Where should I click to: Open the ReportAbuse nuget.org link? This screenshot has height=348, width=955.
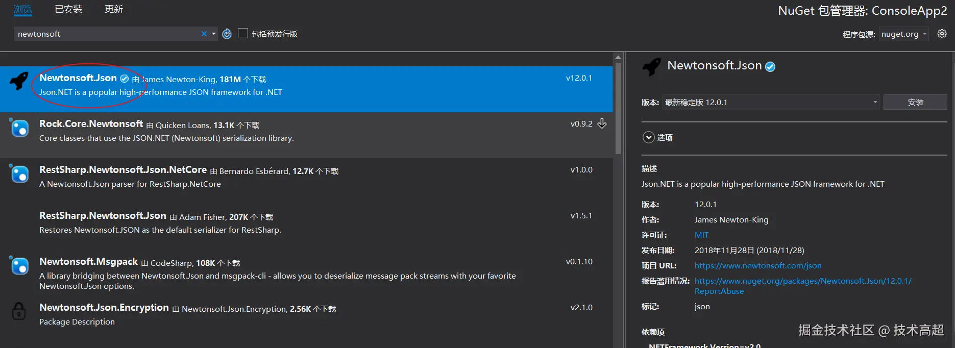coord(803,286)
